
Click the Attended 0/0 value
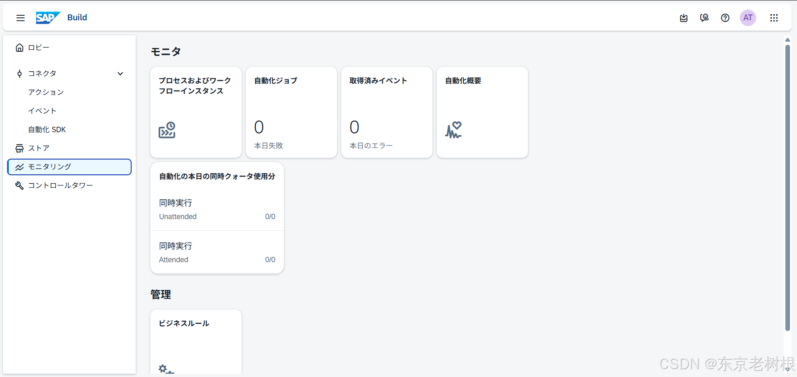(x=270, y=260)
